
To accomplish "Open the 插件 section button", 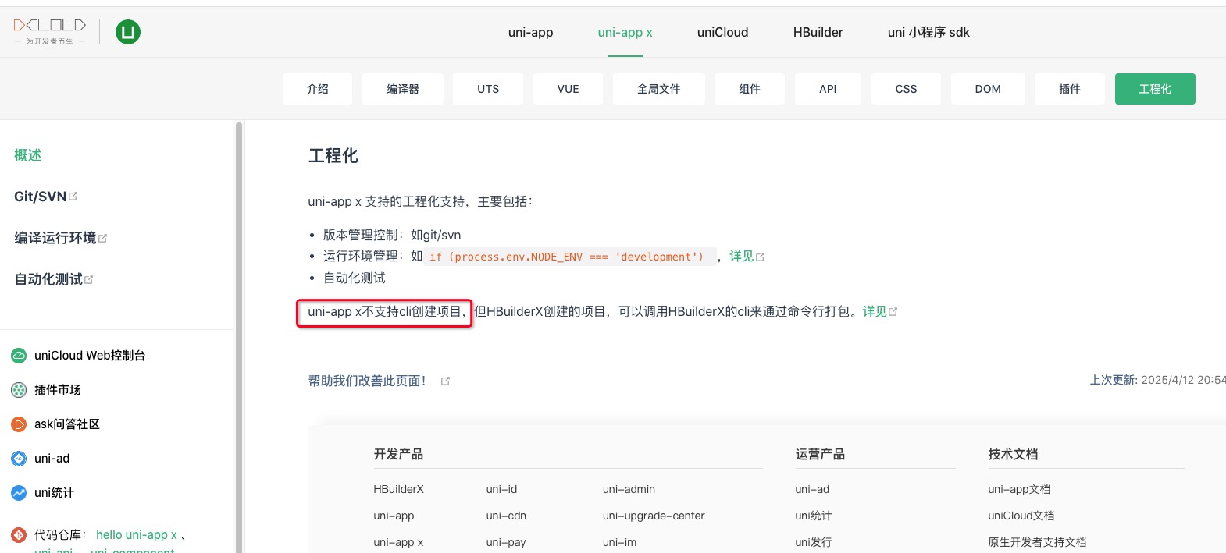I will click(x=1069, y=89).
